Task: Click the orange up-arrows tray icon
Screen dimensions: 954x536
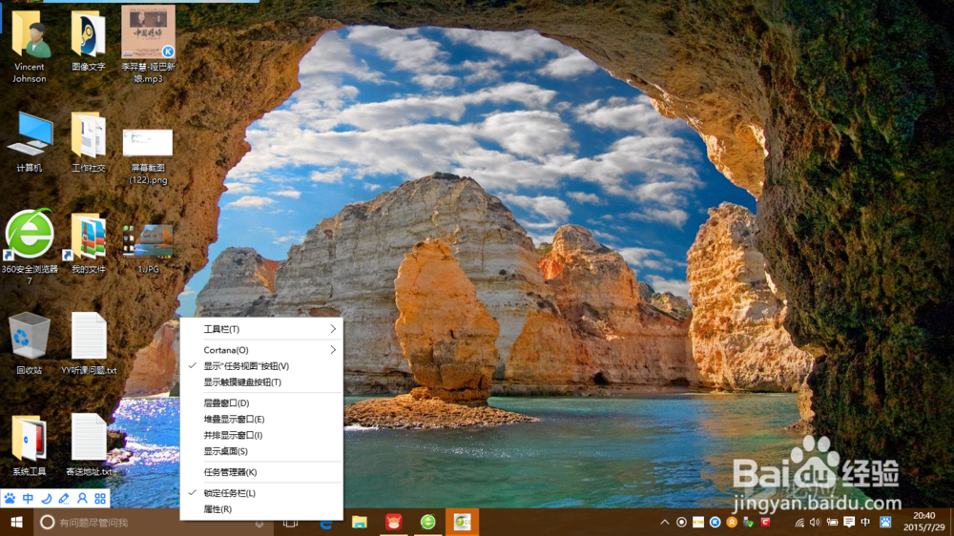Action: click(732, 522)
